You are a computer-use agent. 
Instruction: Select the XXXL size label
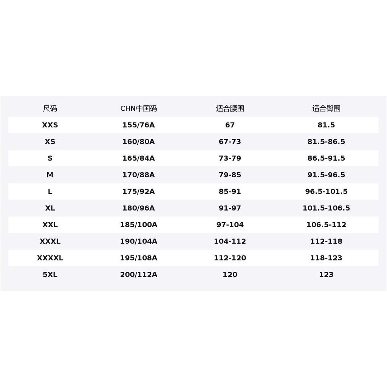tap(50, 241)
